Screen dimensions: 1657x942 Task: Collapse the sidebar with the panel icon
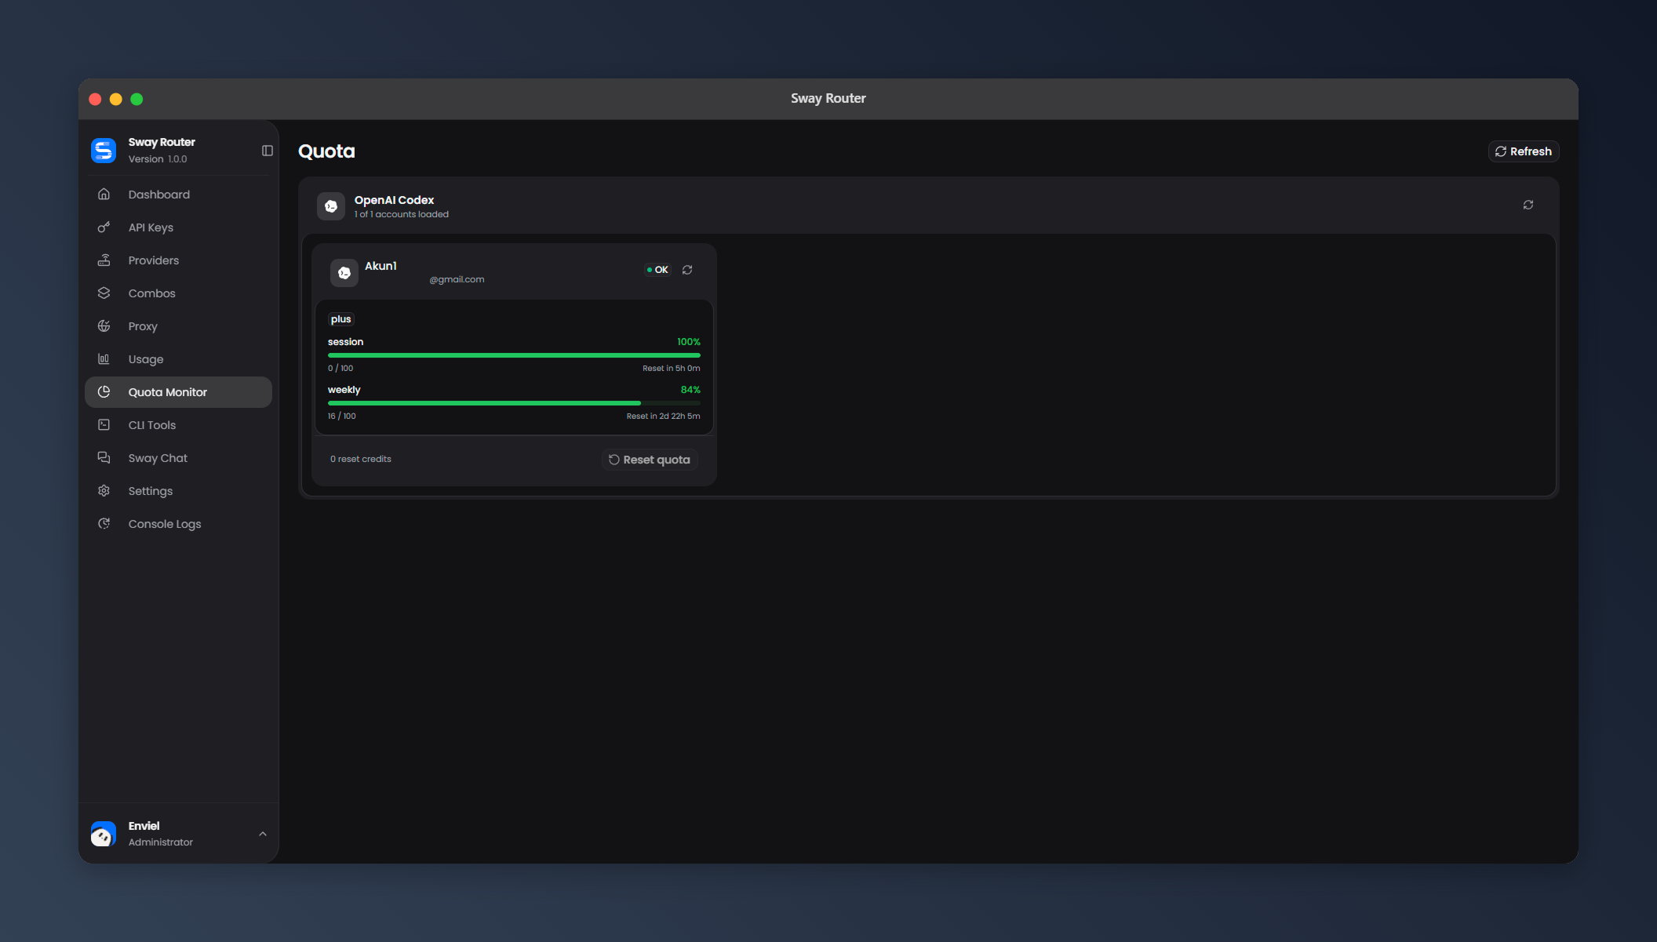point(267,151)
